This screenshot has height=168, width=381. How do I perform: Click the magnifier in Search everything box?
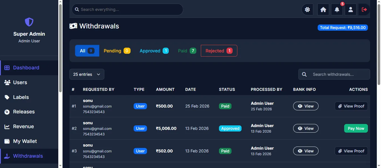pyautogui.click(x=77, y=9)
